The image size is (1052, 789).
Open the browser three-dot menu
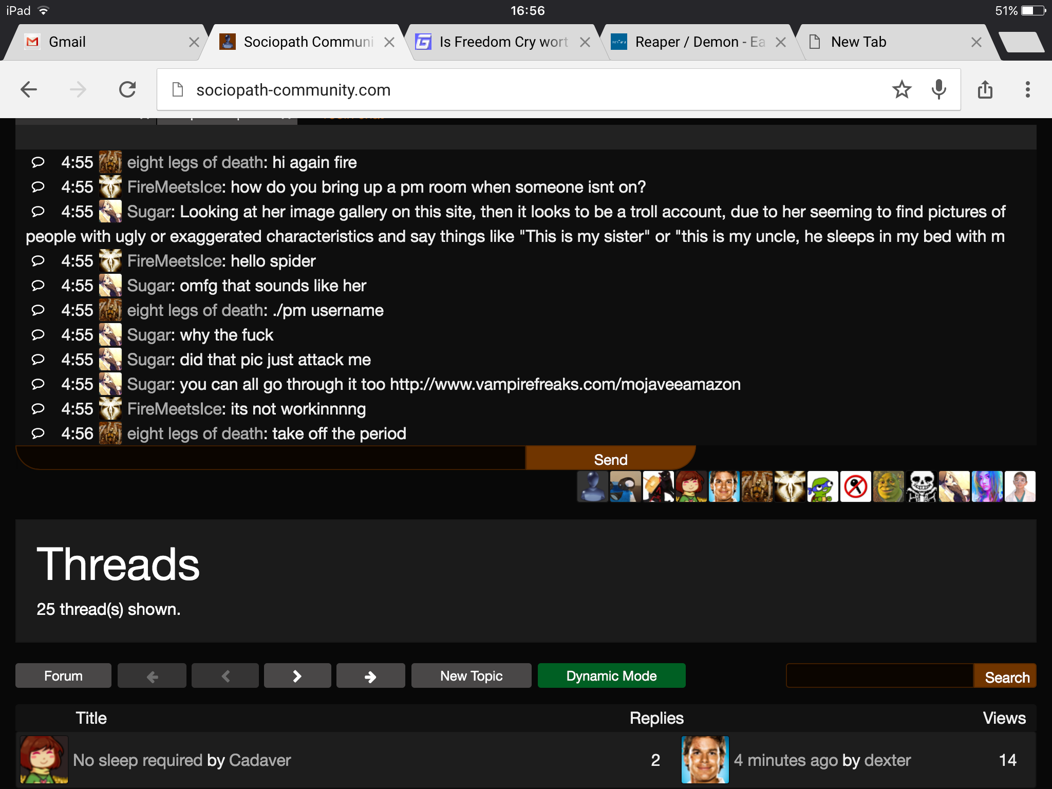(1027, 90)
